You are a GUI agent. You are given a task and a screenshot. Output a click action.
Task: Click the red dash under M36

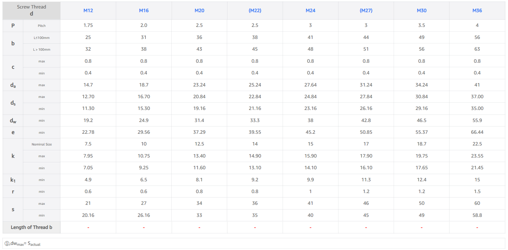pyautogui.click(x=477, y=228)
